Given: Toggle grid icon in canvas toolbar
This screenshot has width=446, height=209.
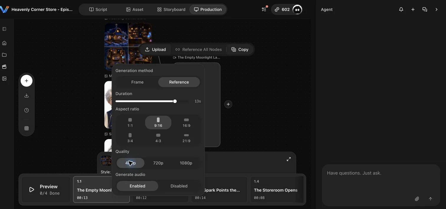Looking at the screenshot, I should pyautogui.click(x=27, y=128).
